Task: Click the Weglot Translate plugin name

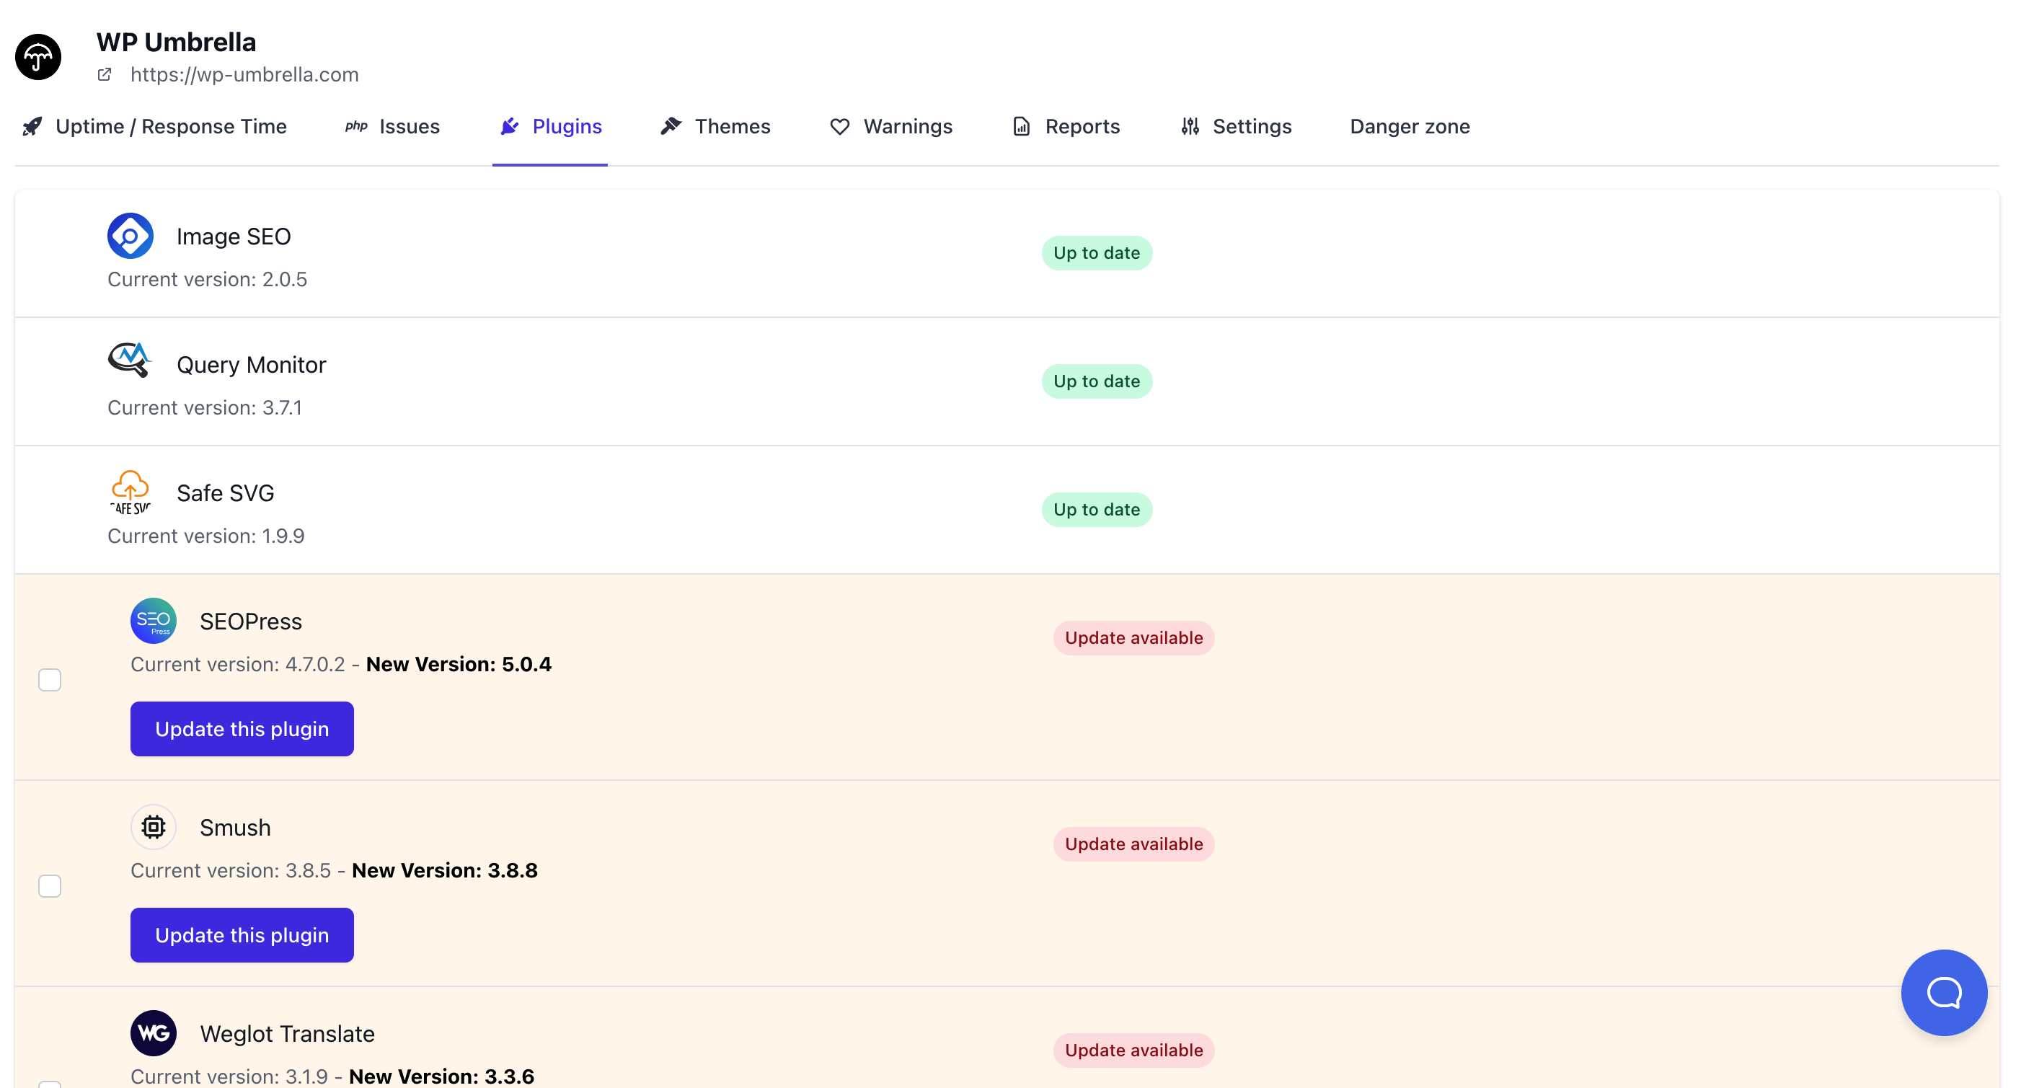Action: point(288,1033)
